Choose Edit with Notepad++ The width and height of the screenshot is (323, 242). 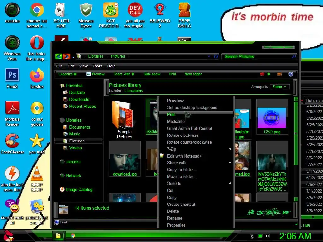[x=196, y=156]
